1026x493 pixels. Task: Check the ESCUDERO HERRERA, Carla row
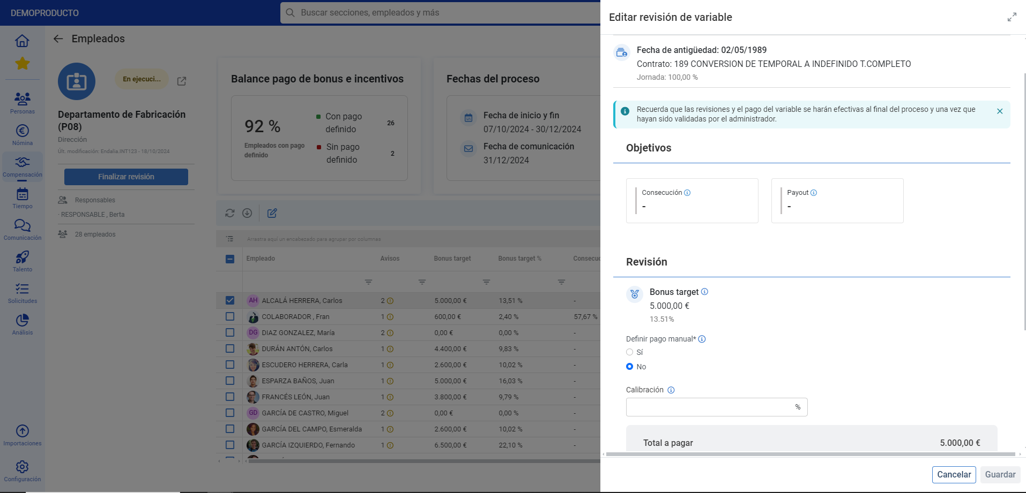pyautogui.click(x=230, y=365)
